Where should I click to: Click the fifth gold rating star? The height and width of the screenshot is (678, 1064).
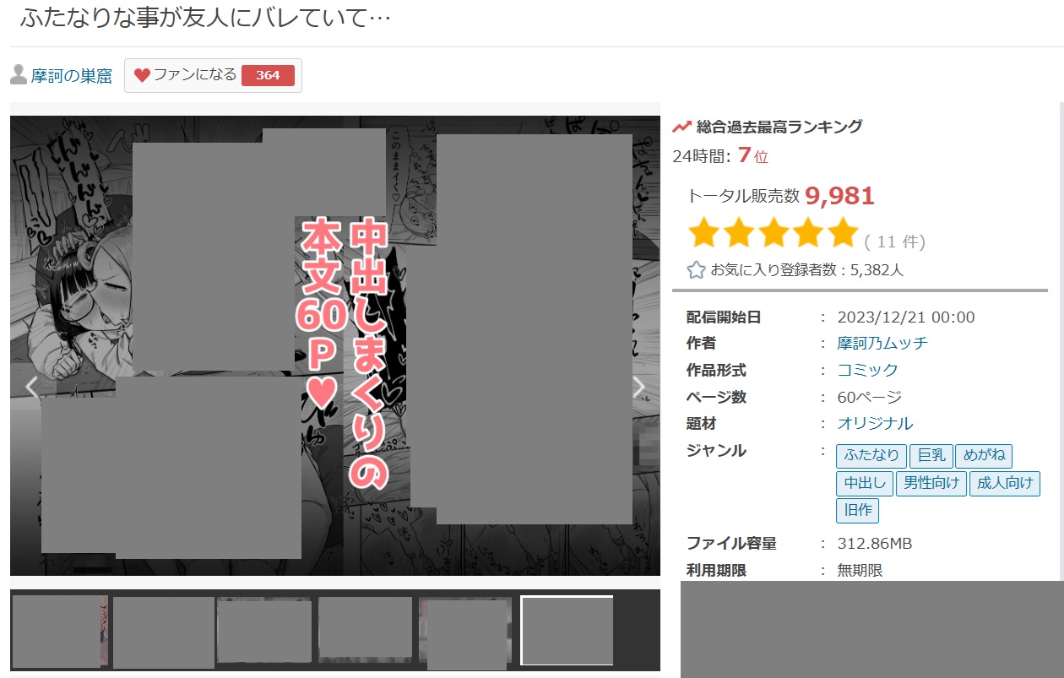(x=842, y=232)
